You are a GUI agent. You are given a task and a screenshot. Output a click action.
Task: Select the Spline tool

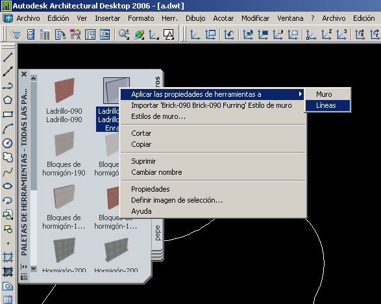tap(8, 171)
